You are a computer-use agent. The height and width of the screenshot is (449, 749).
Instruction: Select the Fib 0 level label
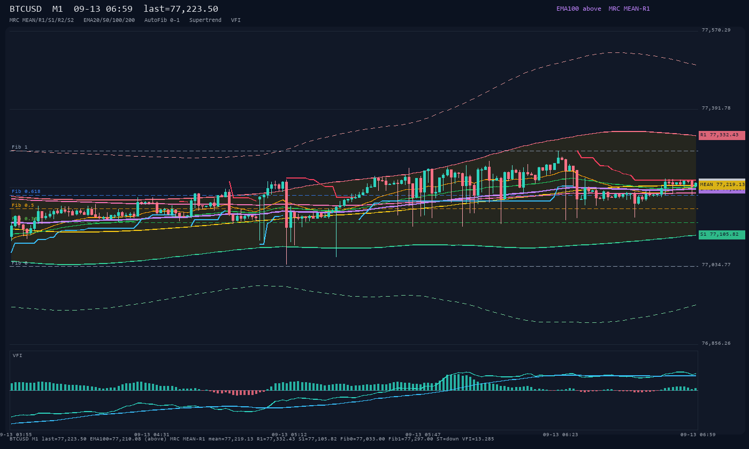click(20, 263)
